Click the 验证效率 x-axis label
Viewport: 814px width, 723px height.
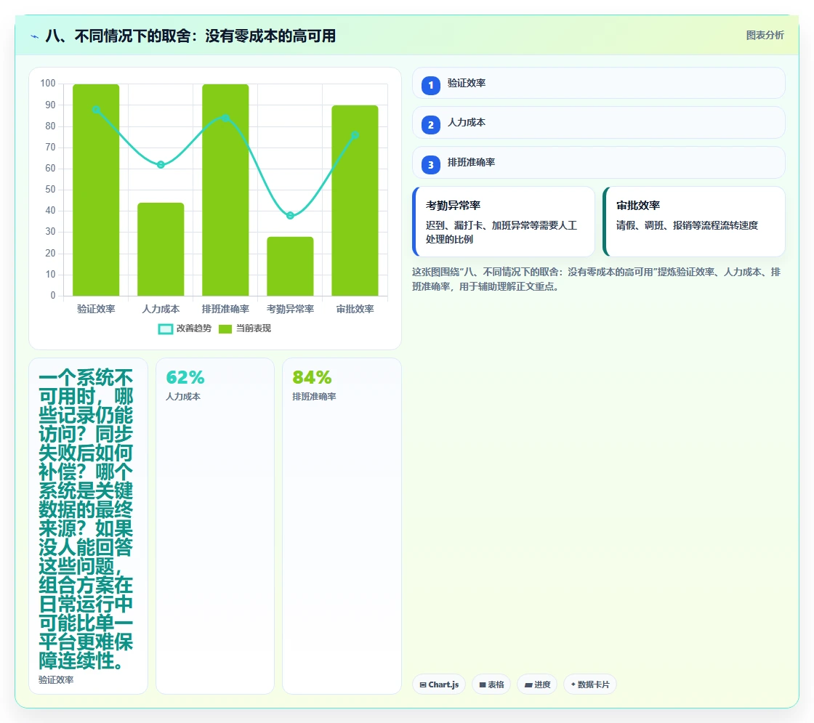point(96,309)
